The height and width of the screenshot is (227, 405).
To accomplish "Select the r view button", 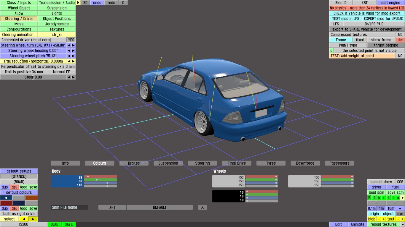I will 384,198.
